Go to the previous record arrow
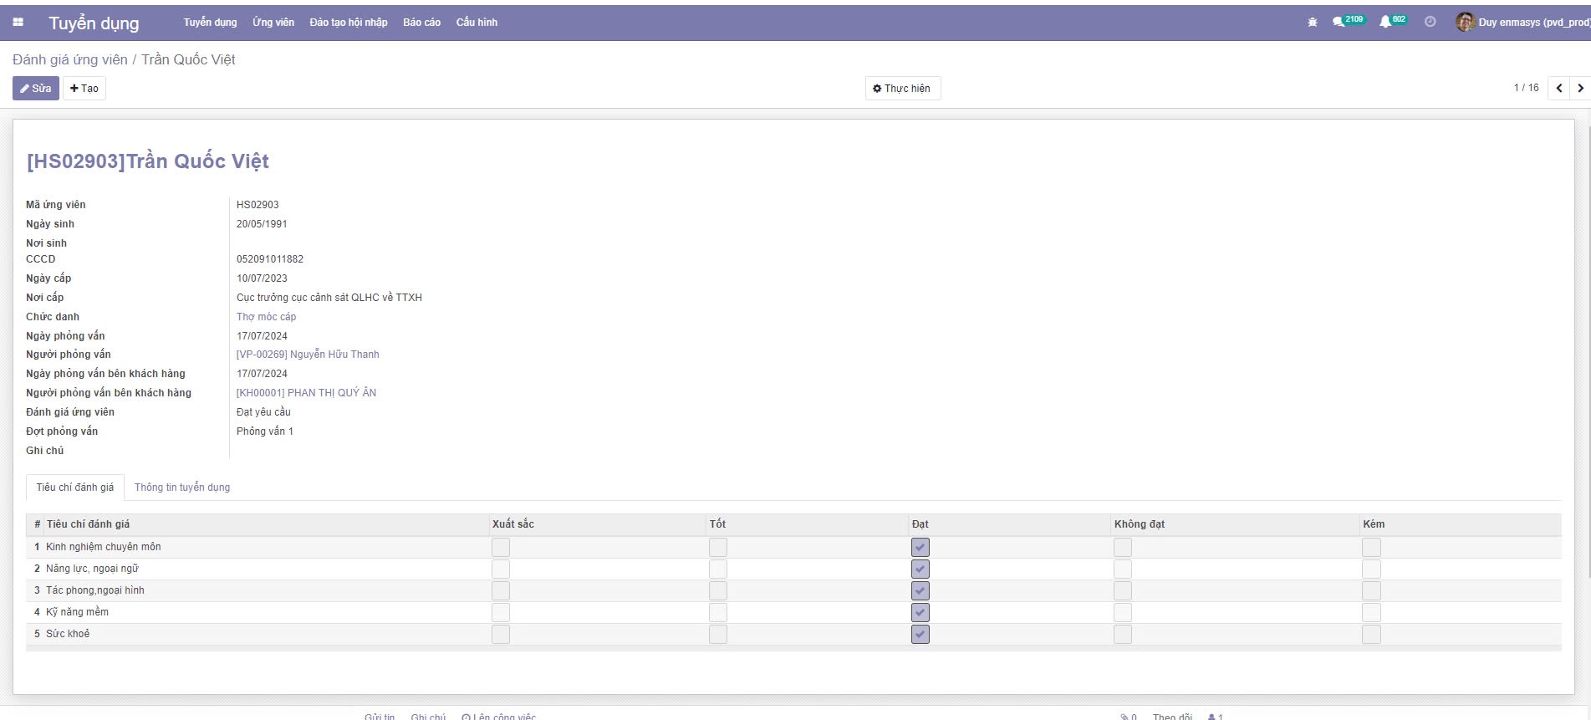This screenshot has width=1591, height=720. coord(1559,89)
